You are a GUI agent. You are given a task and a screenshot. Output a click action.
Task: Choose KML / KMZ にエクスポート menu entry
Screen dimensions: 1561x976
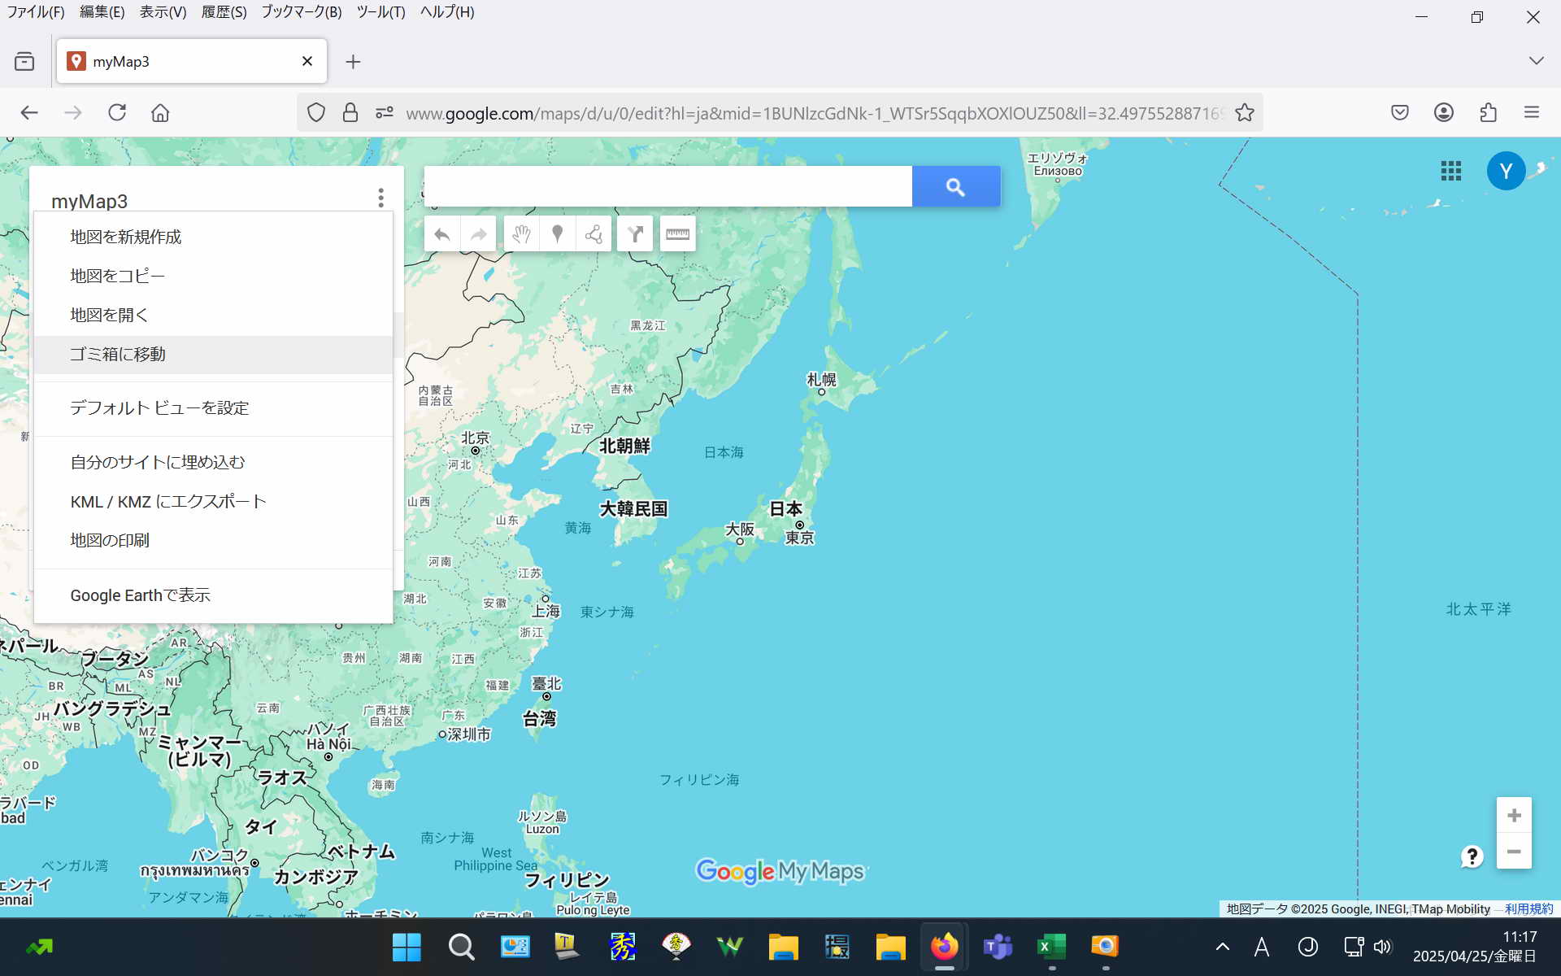coord(168,502)
